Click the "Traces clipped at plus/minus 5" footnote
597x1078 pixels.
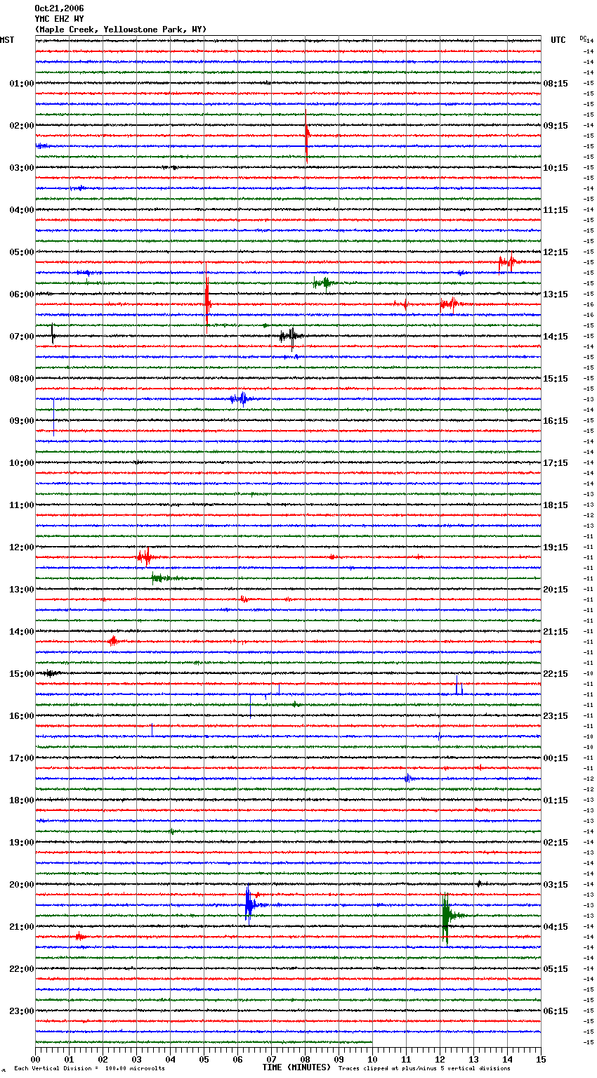coord(424,1068)
